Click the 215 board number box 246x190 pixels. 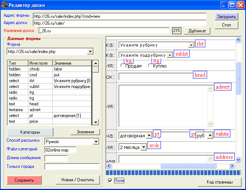pos(177,31)
